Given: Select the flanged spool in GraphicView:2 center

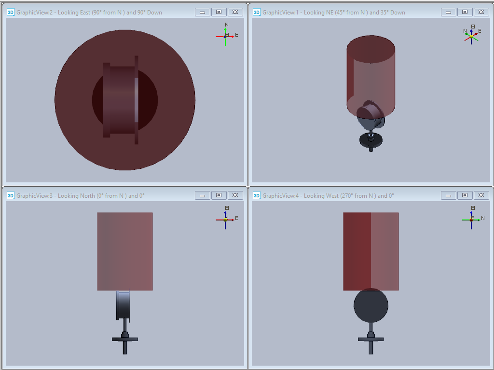Looking at the screenshot, I should (121, 100).
